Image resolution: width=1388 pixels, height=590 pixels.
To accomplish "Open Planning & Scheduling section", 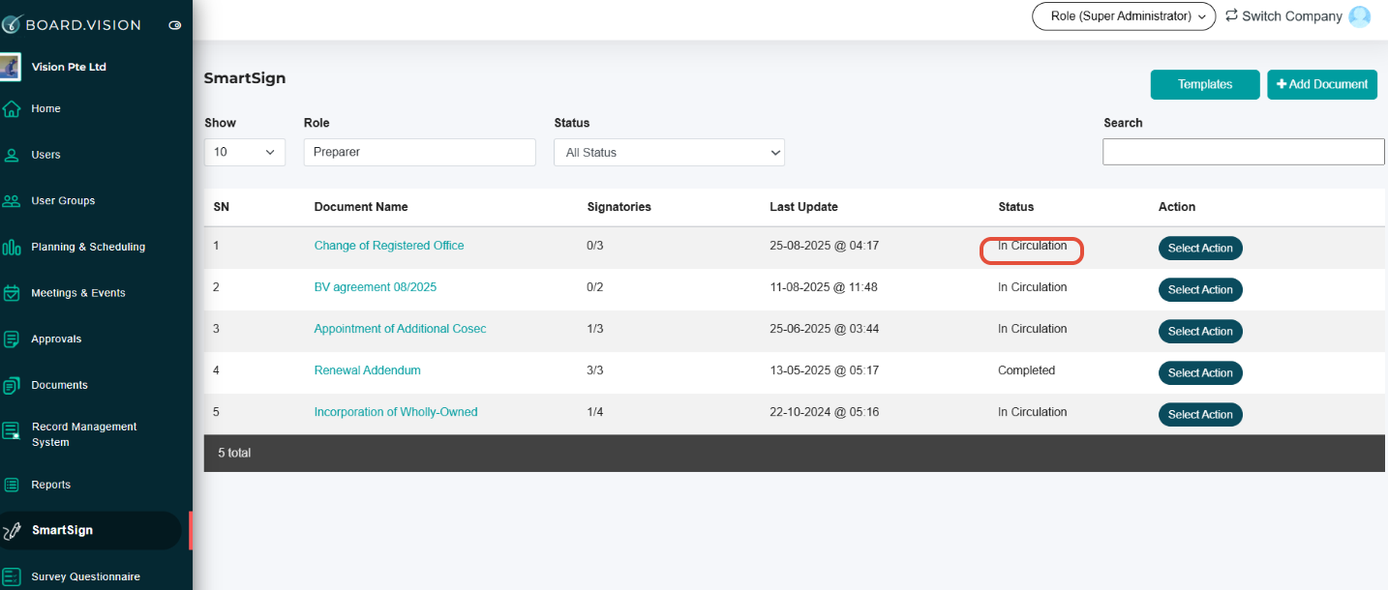I will point(88,248).
